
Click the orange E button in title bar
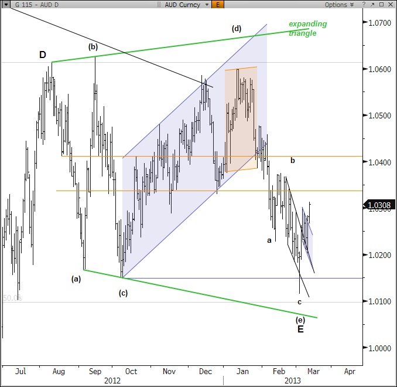click(x=218, y=5)
